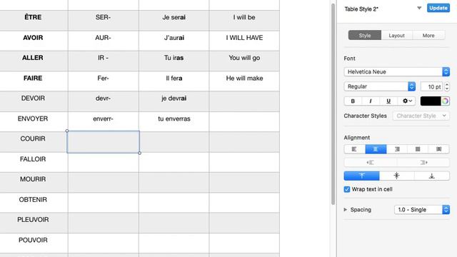Select the I WILL HAVE cell

[x=244, y=41]
